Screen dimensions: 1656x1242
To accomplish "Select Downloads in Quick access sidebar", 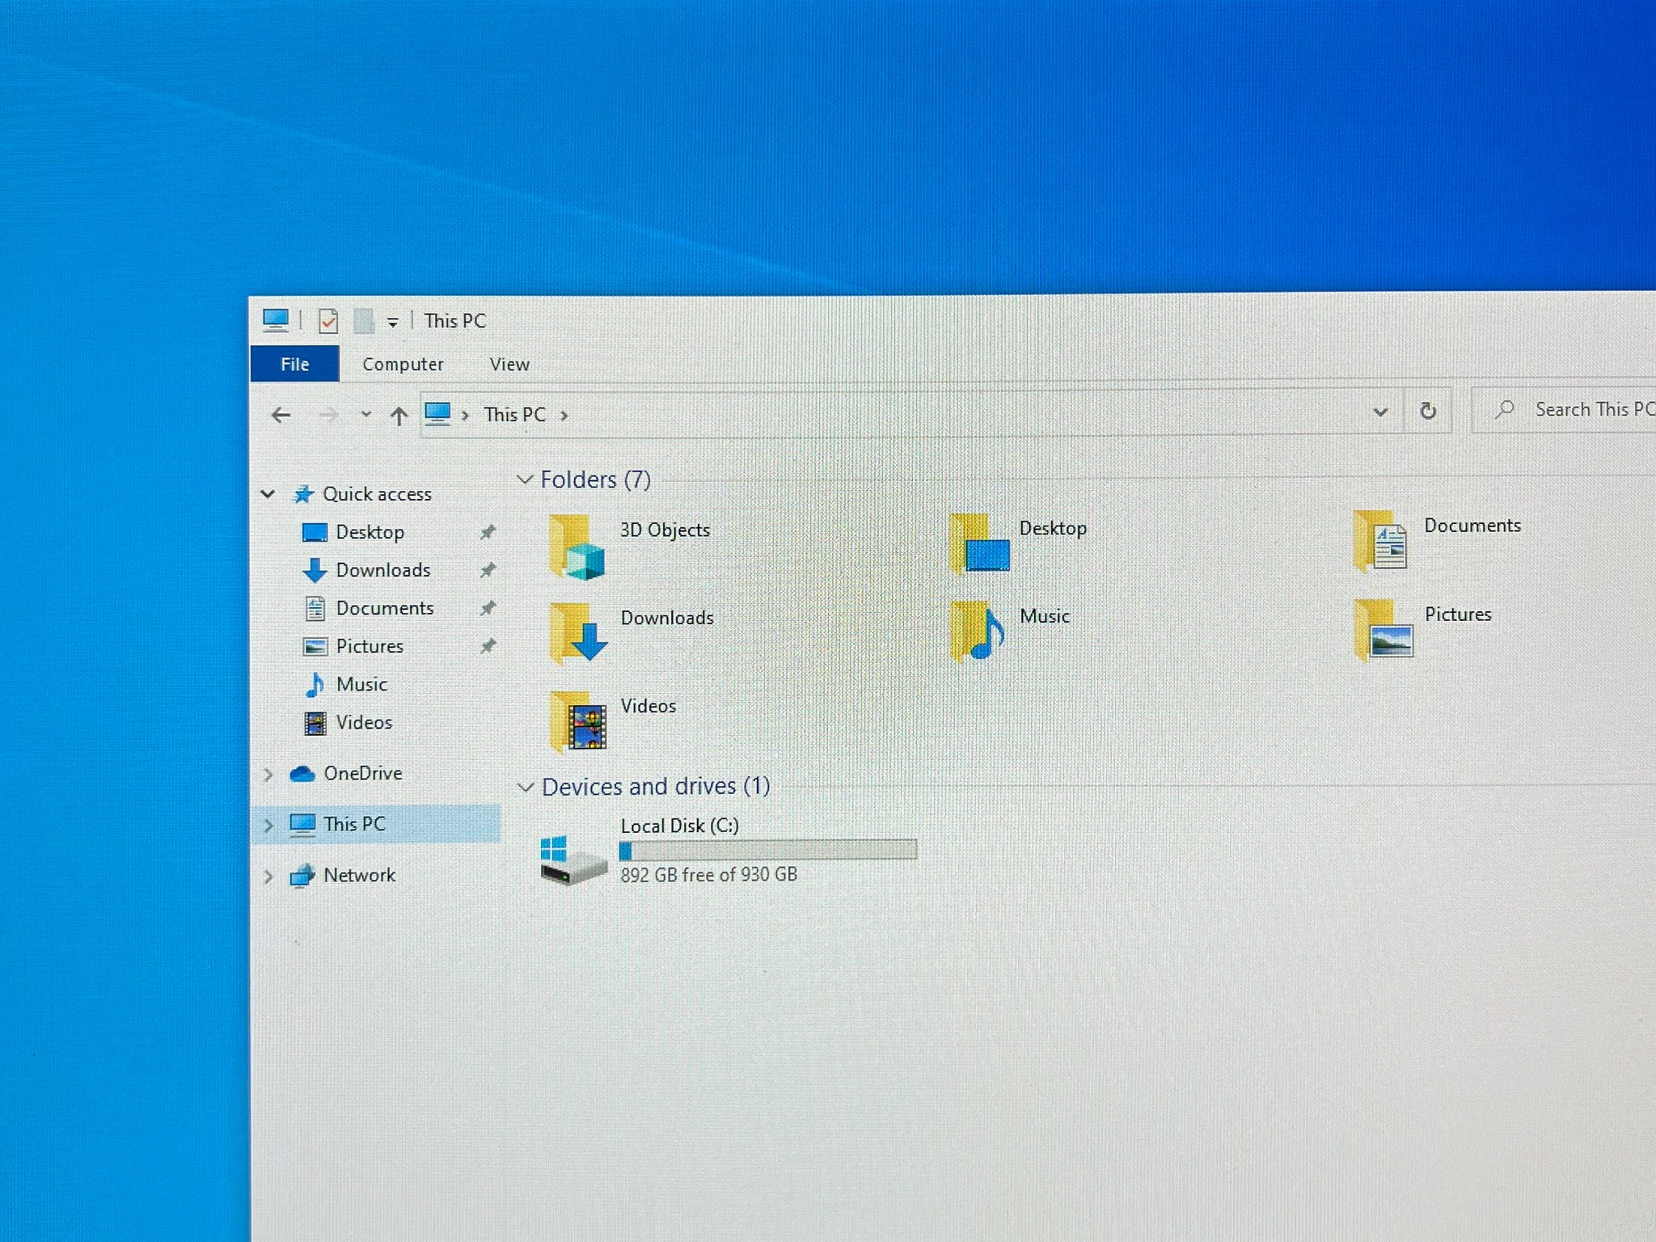I will (x=383, y=570).
